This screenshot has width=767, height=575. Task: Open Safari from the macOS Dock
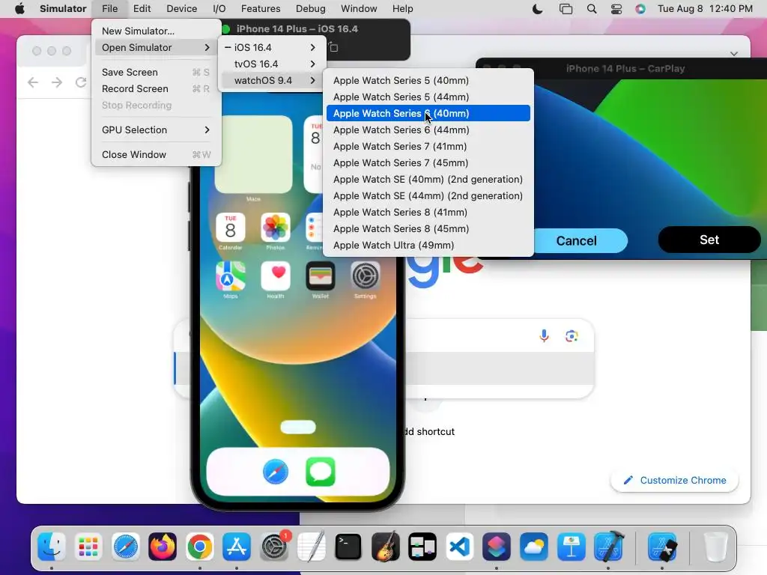(x=126, y=546)
